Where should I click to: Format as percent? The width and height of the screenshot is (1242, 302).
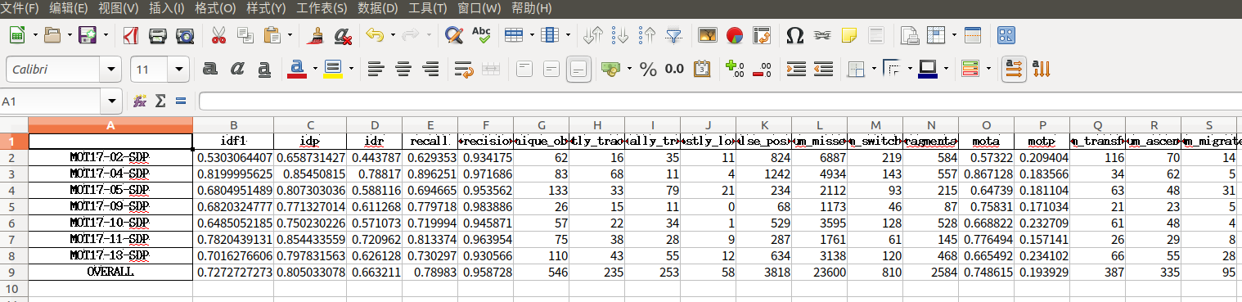649,70
